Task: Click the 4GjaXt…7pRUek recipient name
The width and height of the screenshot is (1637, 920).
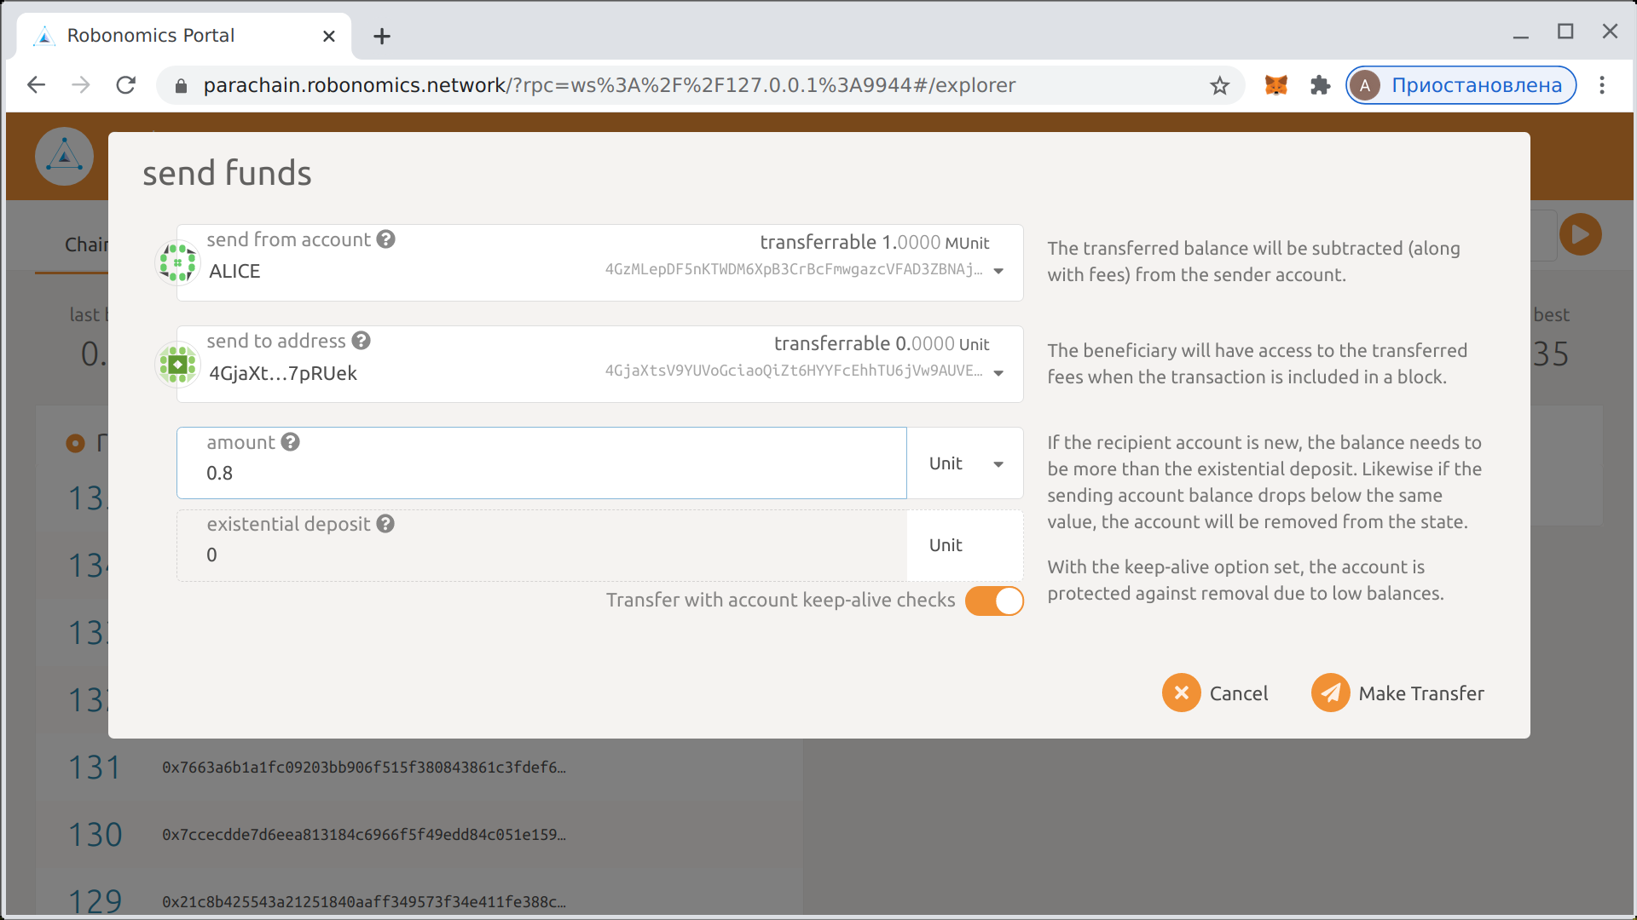Action: pyautogui.click(x=283, y=373)
